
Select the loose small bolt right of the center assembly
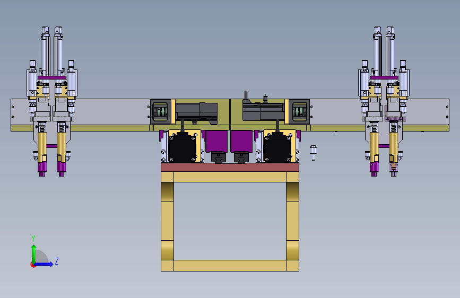click(313, 153)
